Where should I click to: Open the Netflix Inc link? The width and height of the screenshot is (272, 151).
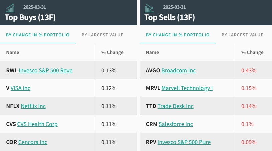[x=33, y=106]
